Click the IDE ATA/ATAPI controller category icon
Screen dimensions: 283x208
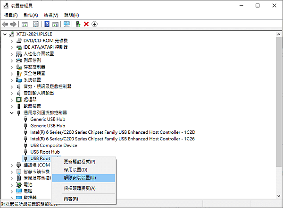coord(19,47)
